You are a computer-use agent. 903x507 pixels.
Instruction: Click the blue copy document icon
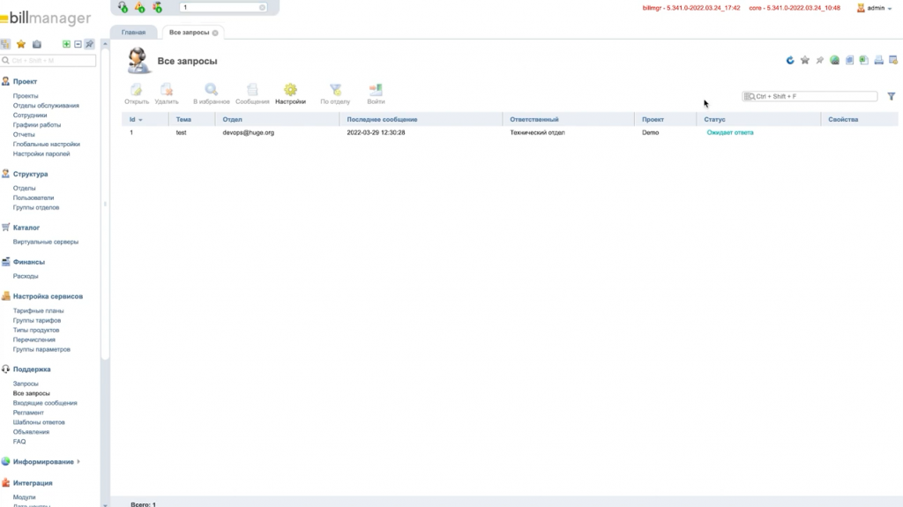pos(849,61)
